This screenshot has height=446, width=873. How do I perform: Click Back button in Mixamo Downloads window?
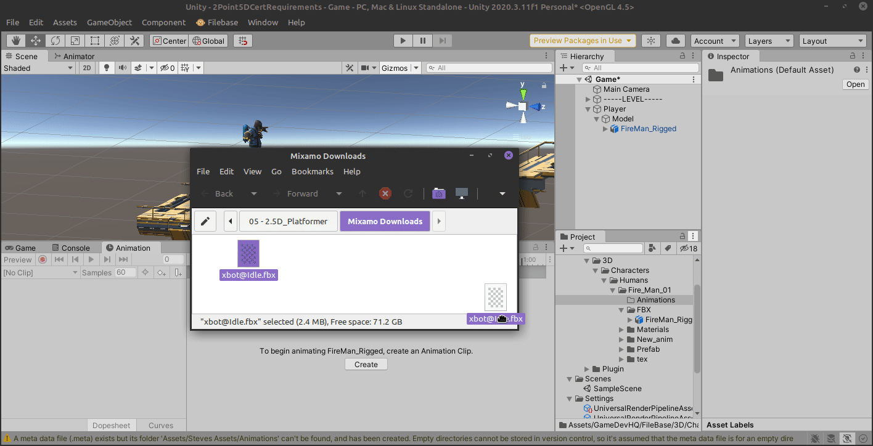coord(217,193)
